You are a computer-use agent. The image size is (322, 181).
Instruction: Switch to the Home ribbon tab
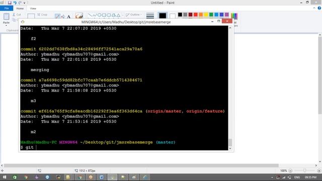pos(20,9)
